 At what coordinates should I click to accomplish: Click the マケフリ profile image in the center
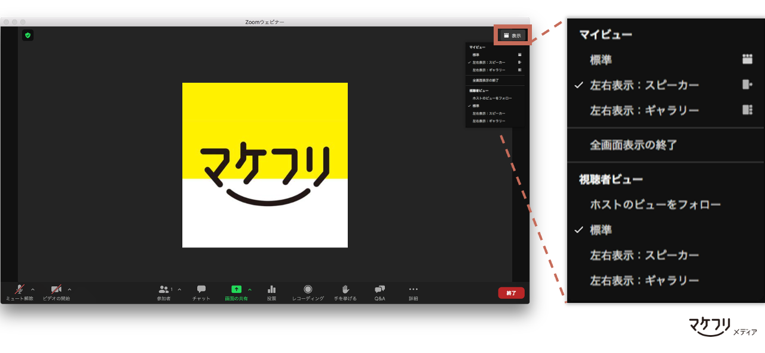coord(265,165)
